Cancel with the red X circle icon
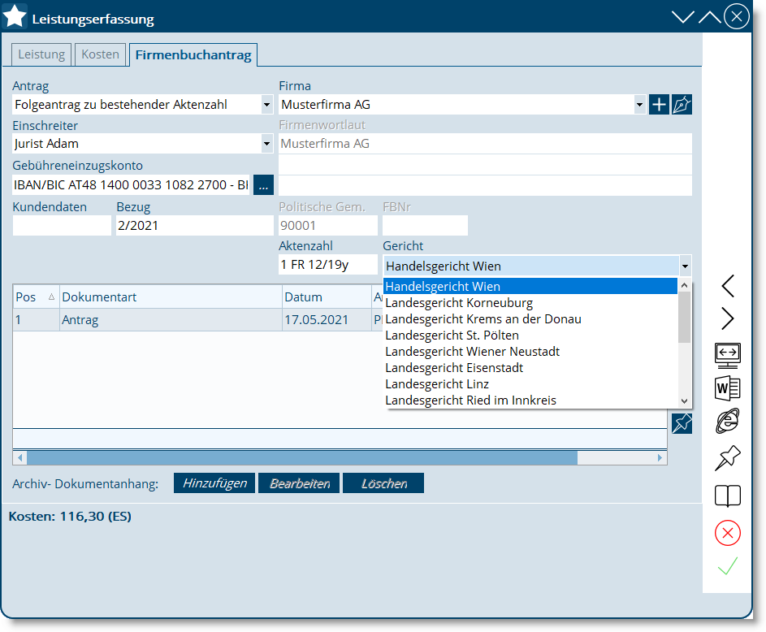 click(727, 533)
